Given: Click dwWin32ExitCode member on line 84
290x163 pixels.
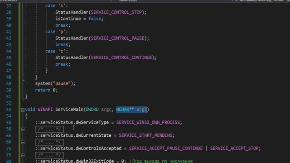Looking at the screenshot, I should tap(95, 161).
